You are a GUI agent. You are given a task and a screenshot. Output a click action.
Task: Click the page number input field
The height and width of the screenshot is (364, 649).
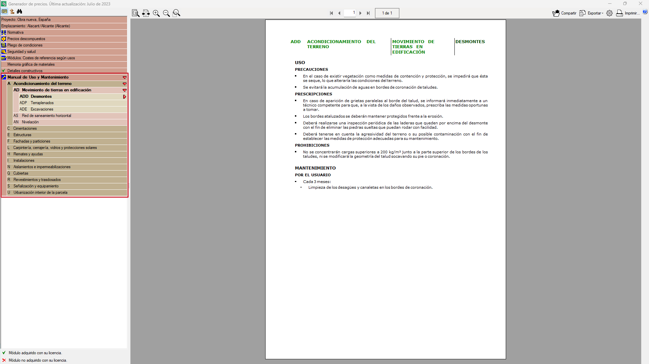(350, 13)
